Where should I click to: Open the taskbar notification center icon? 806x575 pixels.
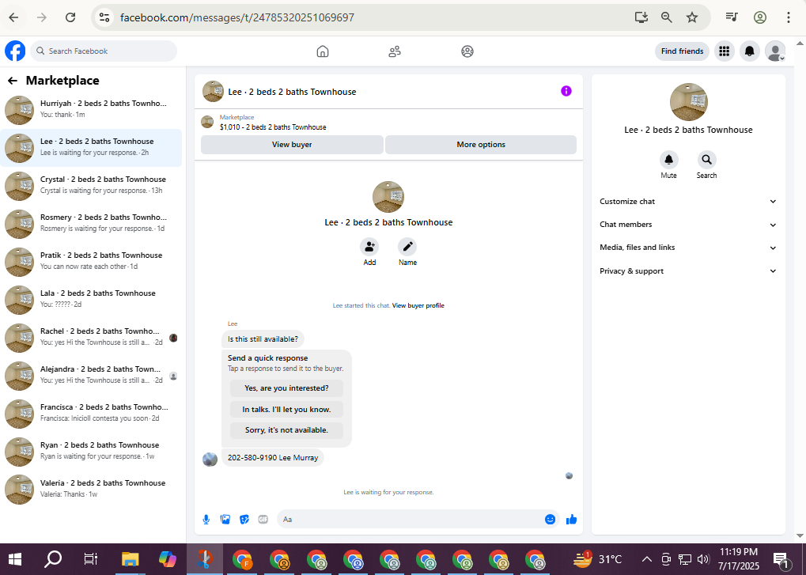tap(781, 560)
